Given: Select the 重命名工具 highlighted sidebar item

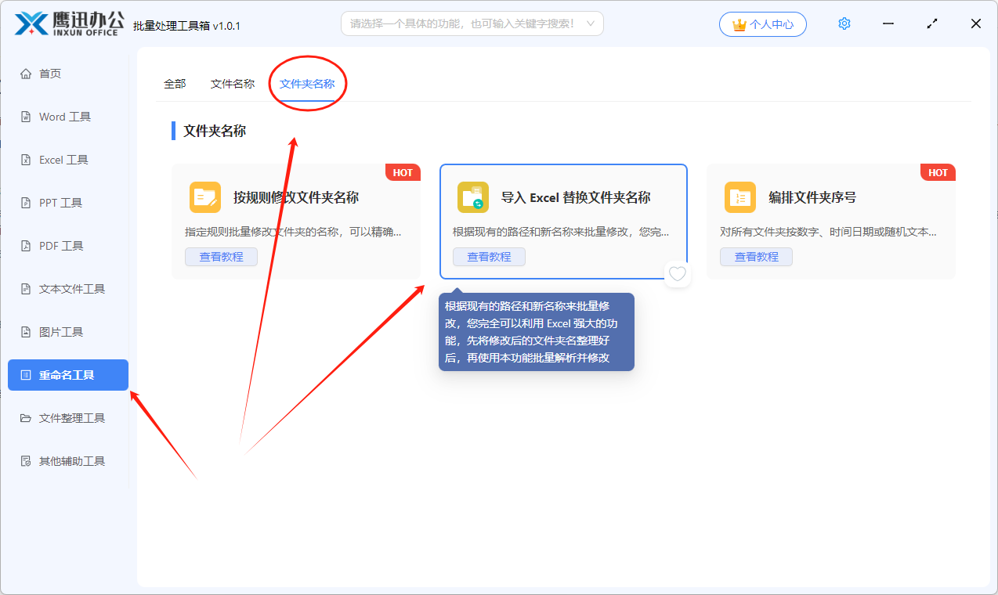Looking at the screenshot, I should [67, 374].
